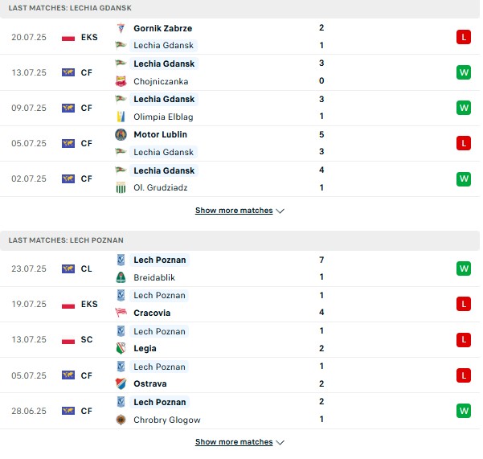Screen dimensions: 483x459
Task: Click the Legia team crest icon
Action: click(121, 348)
